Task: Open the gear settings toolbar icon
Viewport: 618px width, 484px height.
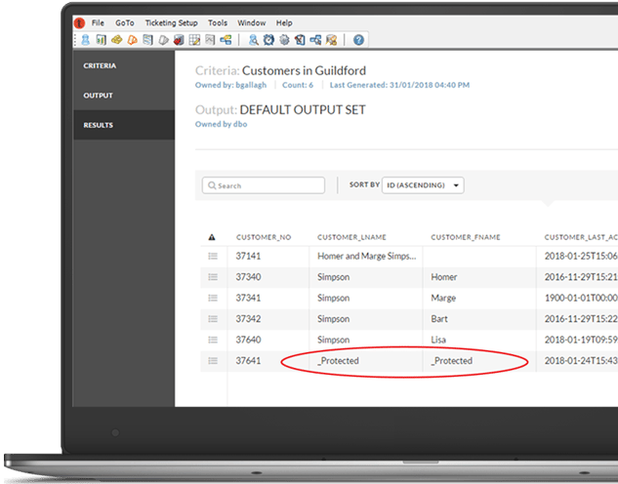Action: pos(284,40)
